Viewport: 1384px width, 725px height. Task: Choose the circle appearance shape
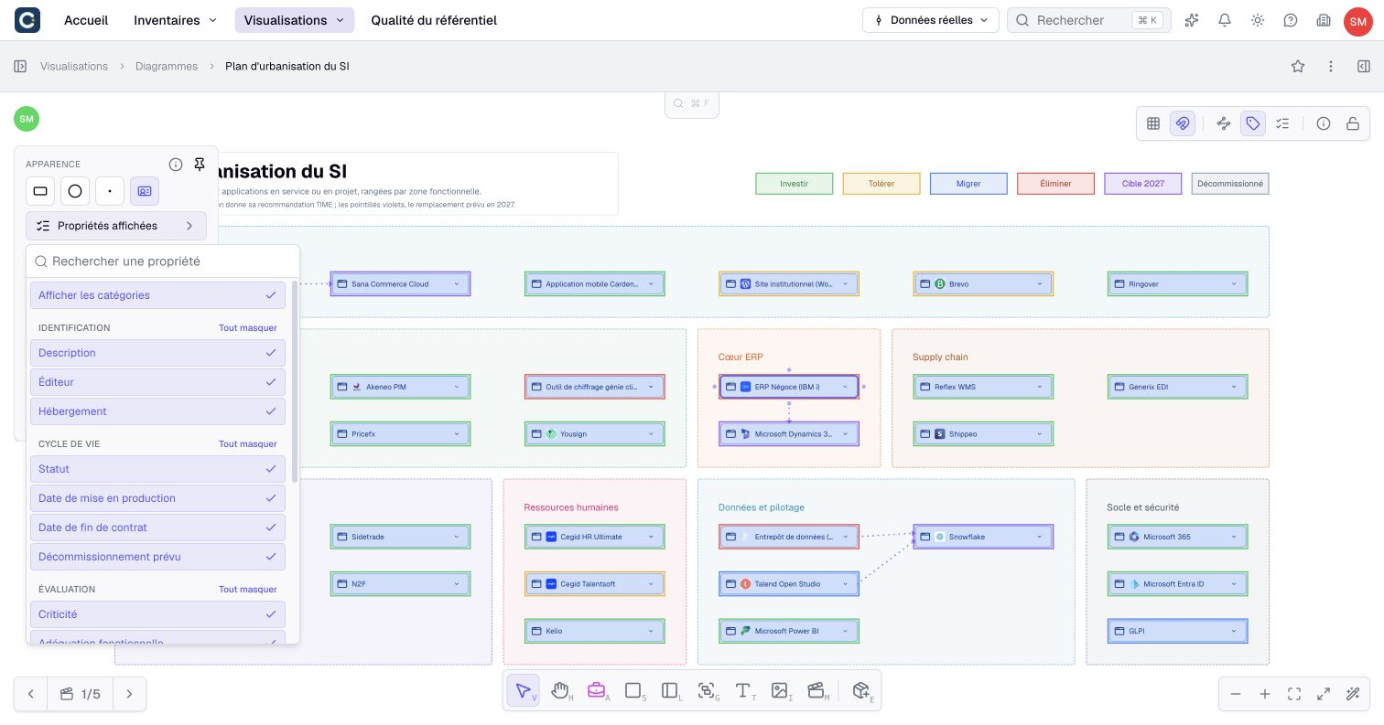[75, 191]
